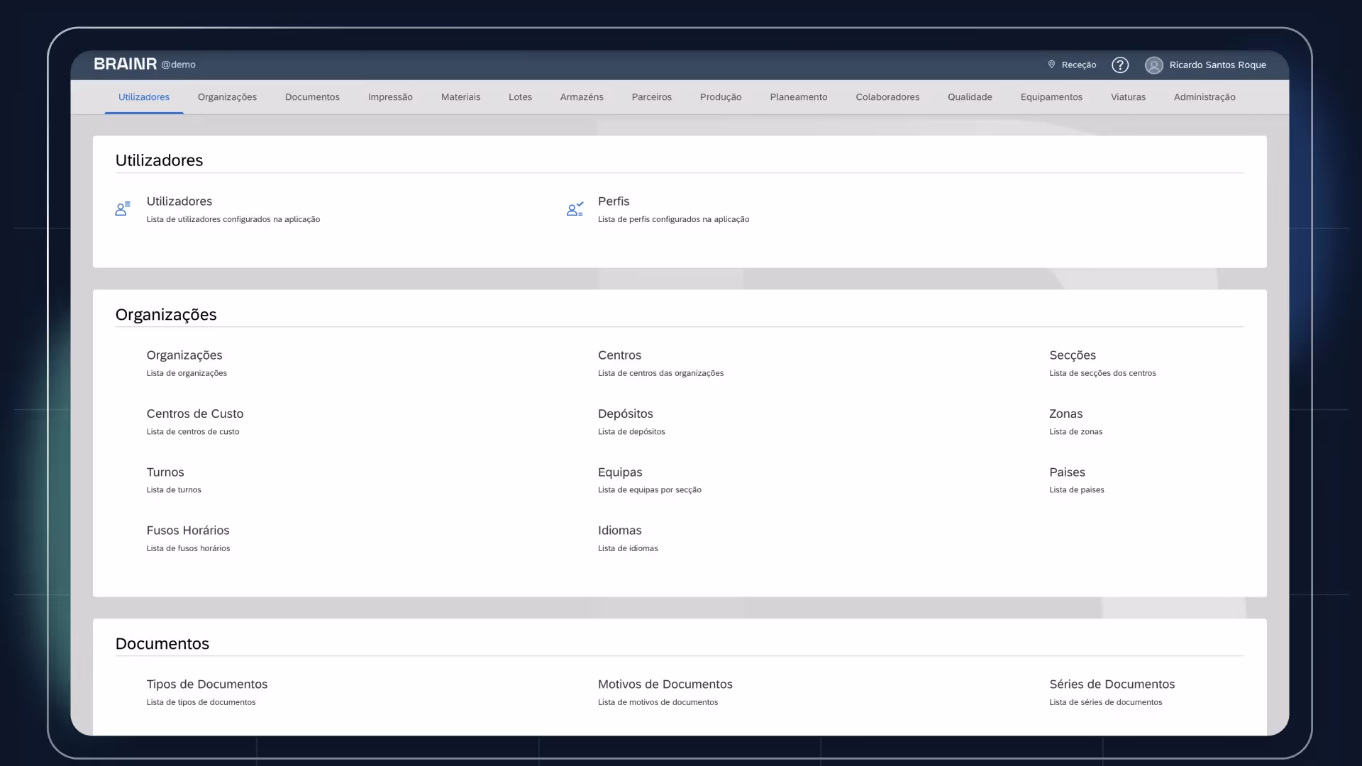Click the Idiomas link
The height and width of the screenshot is (766, 1362).
point(619,531)
